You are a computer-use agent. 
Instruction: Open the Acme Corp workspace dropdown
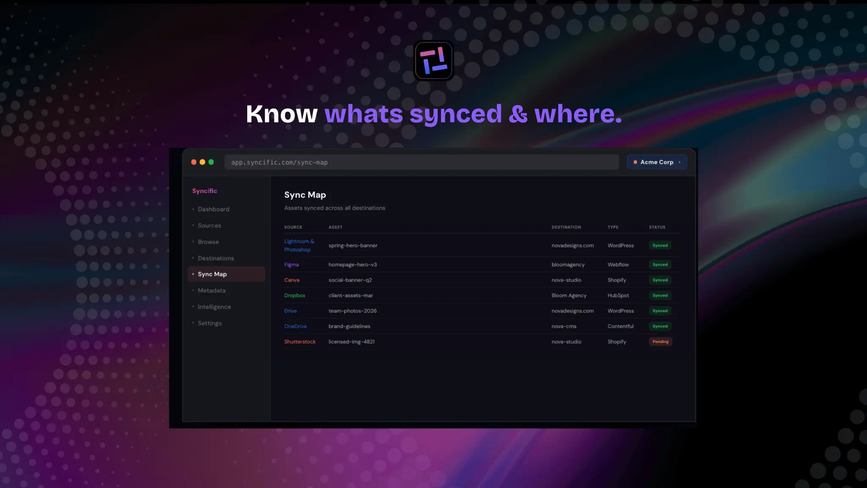point(657,162)
